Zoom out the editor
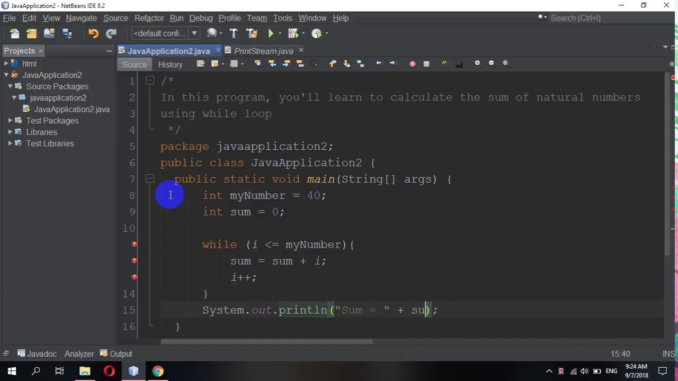The image size is (678, 381). click(492, 63)
